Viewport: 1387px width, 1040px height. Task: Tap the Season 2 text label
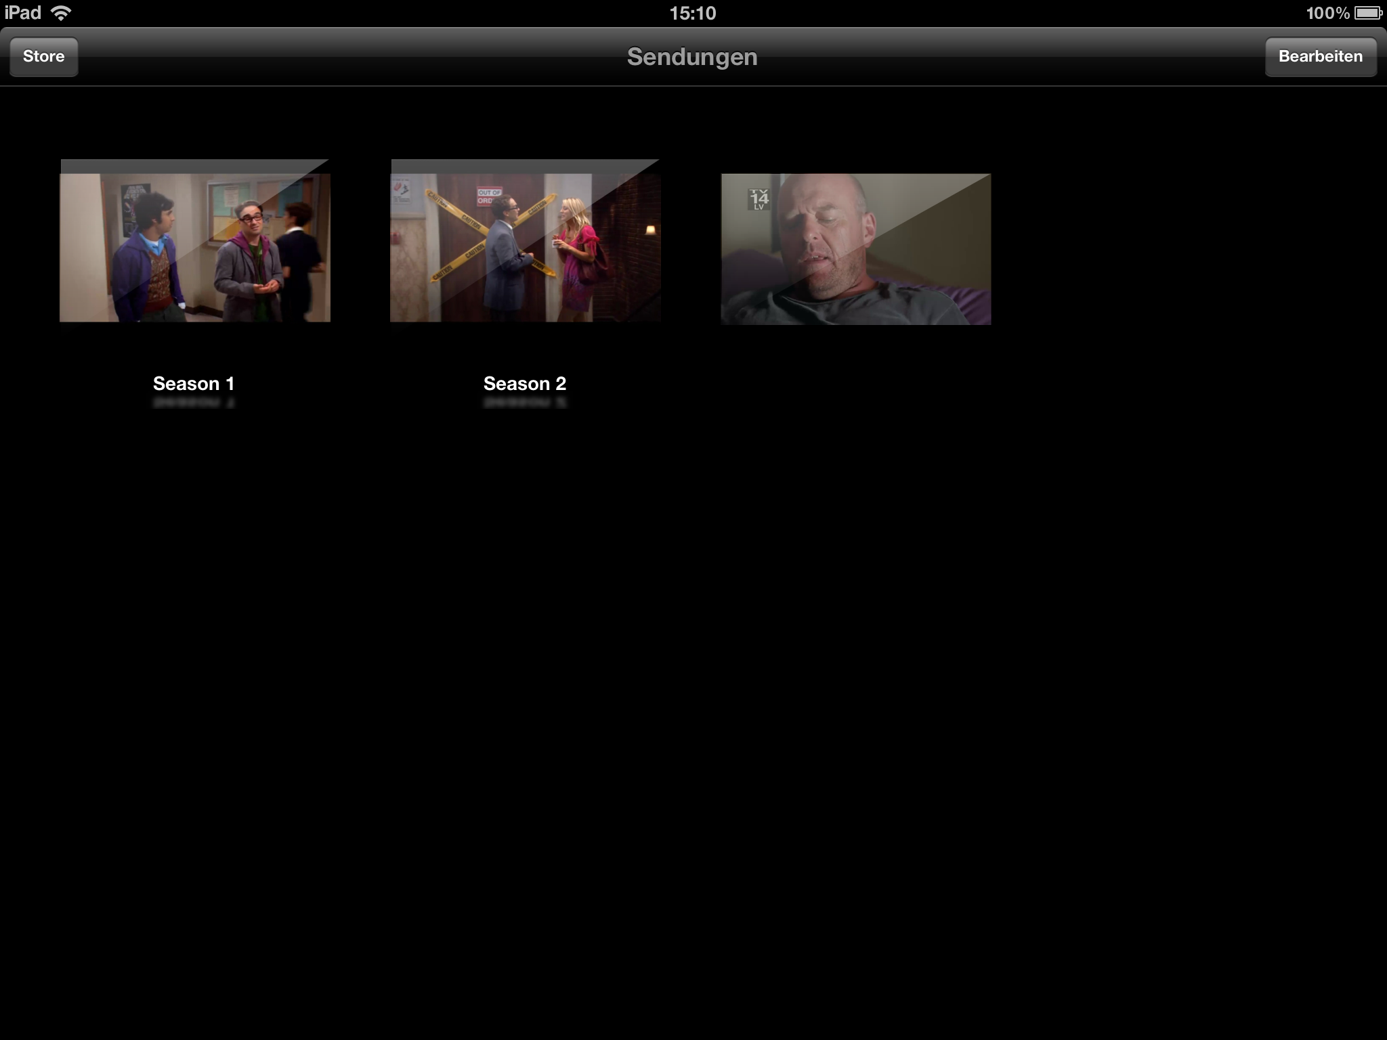pos(524,383)
